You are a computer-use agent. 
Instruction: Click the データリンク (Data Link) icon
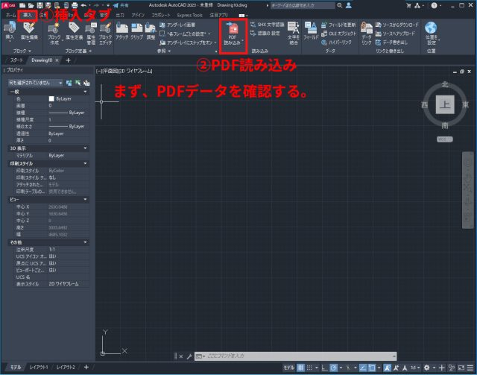(x=367, y=34)
